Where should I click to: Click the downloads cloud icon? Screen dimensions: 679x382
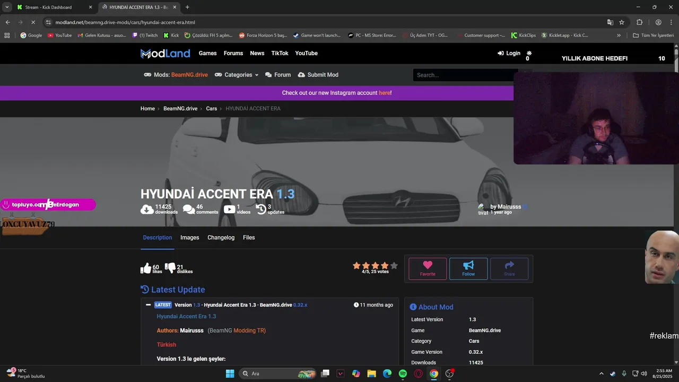click(x=147, y=209)
